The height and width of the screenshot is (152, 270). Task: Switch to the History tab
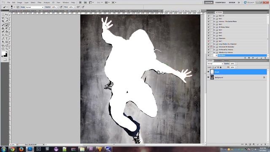211,12
